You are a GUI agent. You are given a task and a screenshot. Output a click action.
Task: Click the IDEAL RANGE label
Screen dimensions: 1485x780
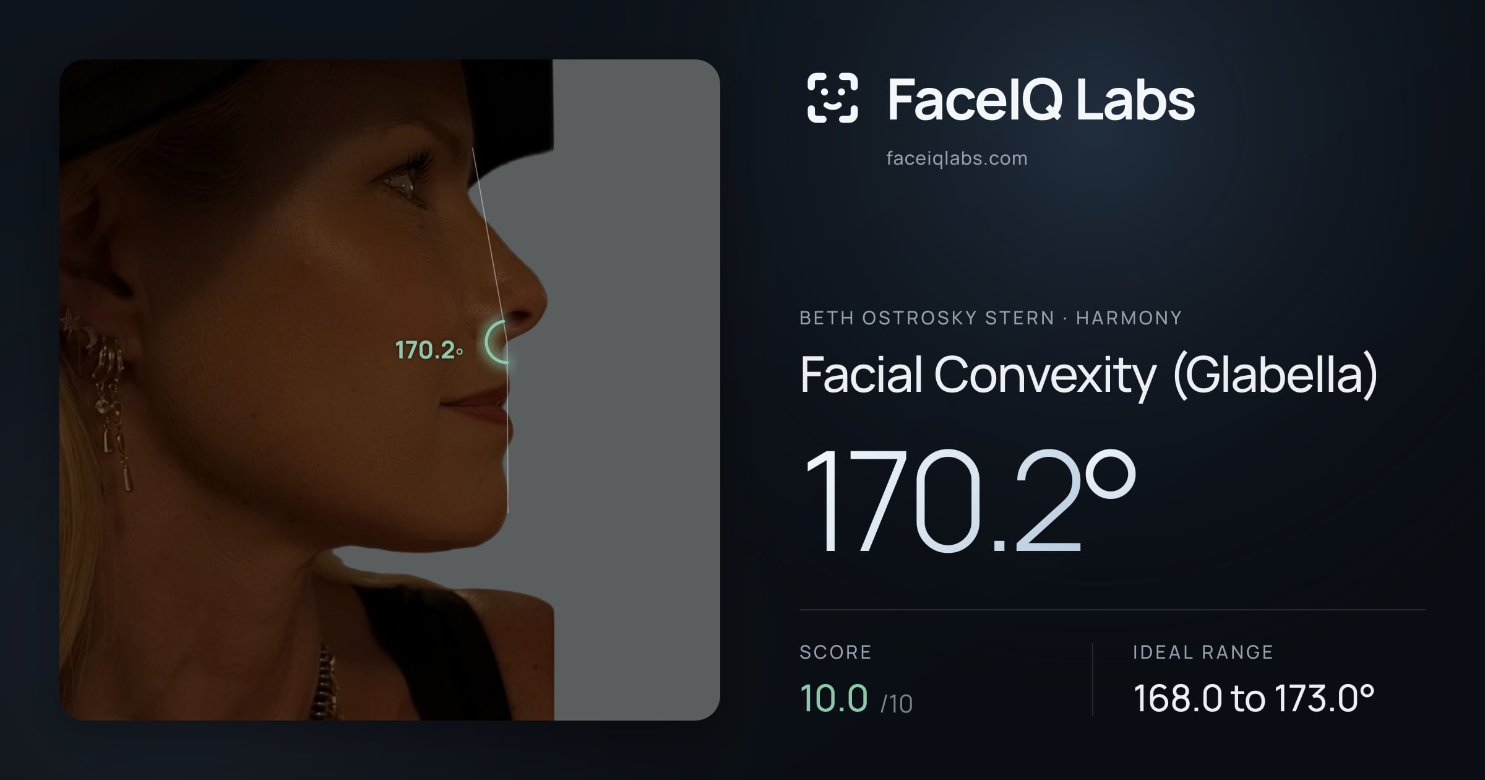[1203, 652]
